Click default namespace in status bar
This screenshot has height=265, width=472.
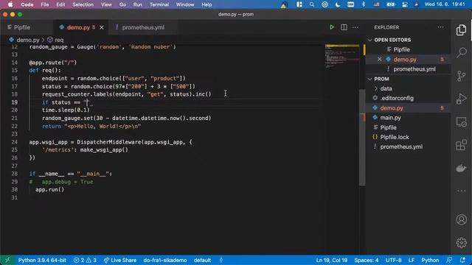[202, 260]
